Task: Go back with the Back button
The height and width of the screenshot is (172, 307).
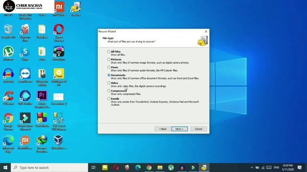Action: [163, 129]
